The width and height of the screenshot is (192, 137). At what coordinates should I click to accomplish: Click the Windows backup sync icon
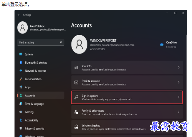coord(76,127)
